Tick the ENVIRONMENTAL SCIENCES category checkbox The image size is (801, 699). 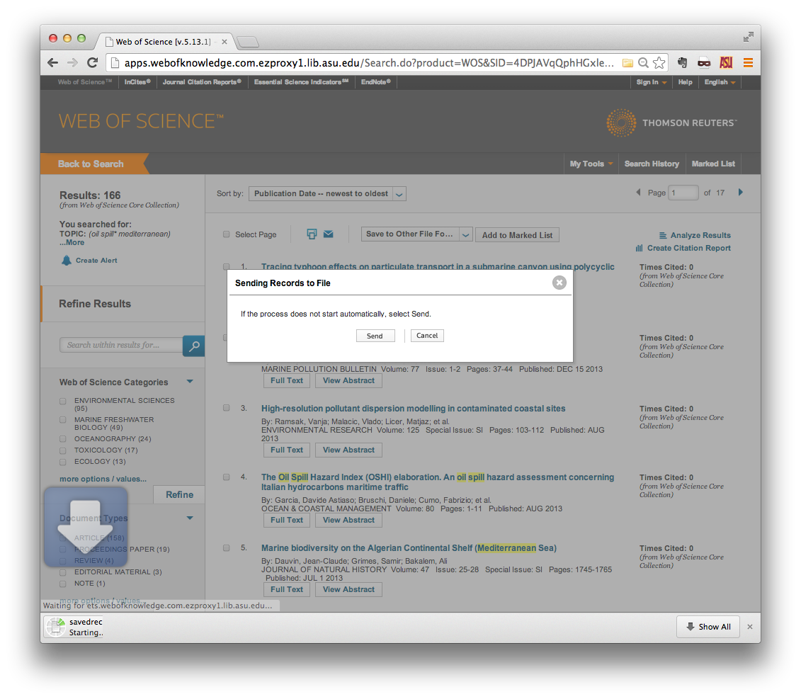coord(63,401)
